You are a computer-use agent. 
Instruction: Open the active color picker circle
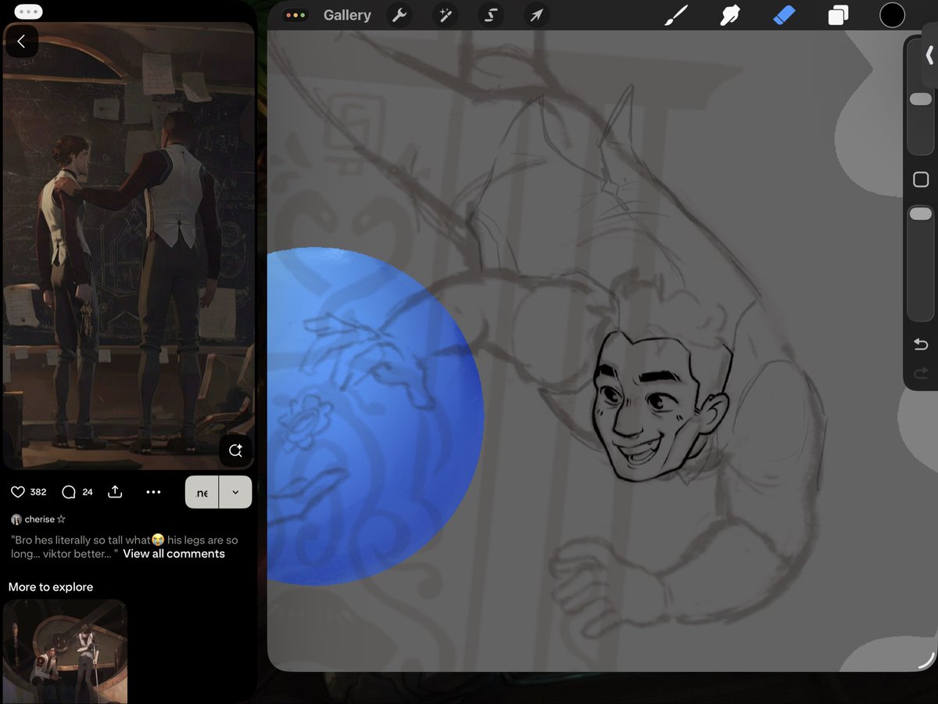(x=892, y=15)
